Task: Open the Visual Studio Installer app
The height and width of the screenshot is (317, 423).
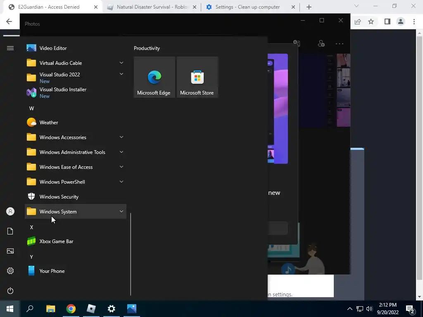Action: [x=76, y=93]
